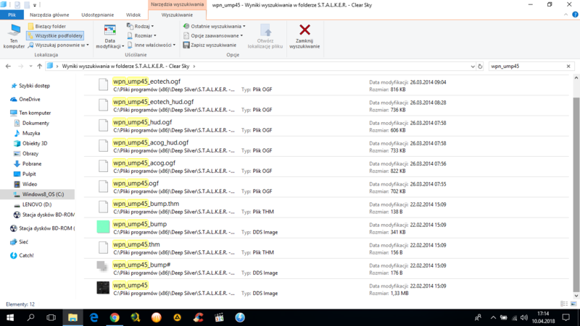Click the address bar breadcrumb text
The width and height of the screenshot is (580, 326).
point(125,67)
